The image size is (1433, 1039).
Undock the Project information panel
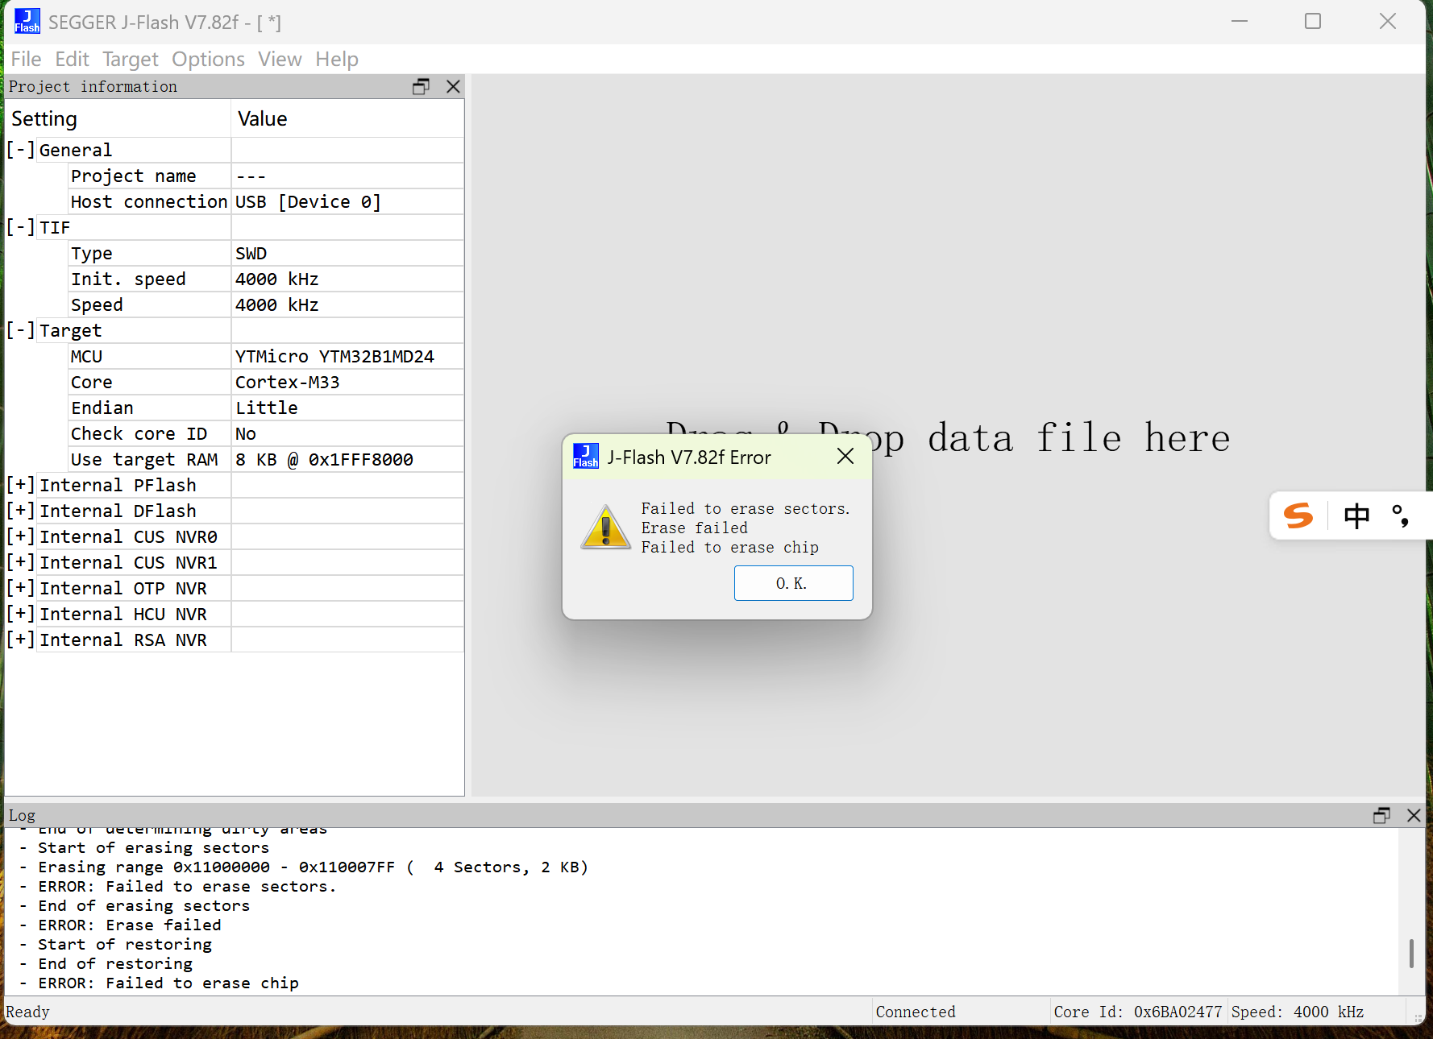pyautogui.click(x=421, y=86)
